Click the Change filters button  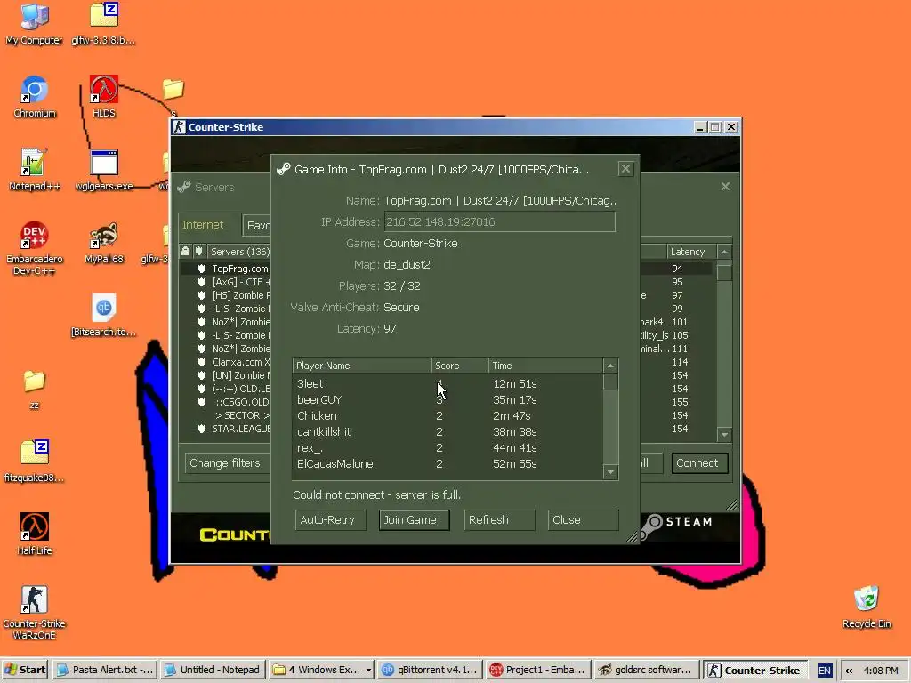tap(228, 462)
